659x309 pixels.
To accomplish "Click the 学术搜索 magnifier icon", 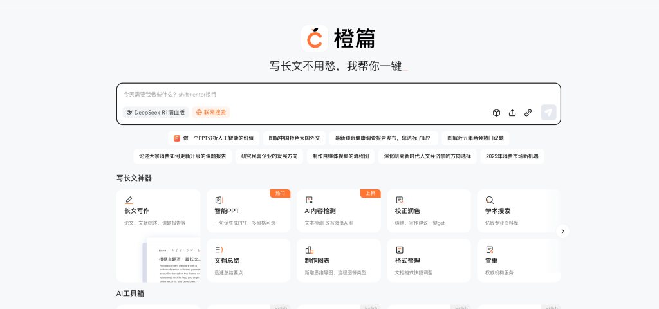I will (x=490, y=200).
